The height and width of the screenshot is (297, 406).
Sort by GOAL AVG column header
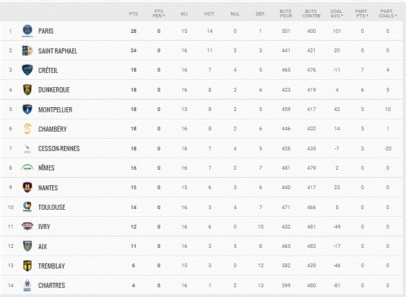[336, 14]
